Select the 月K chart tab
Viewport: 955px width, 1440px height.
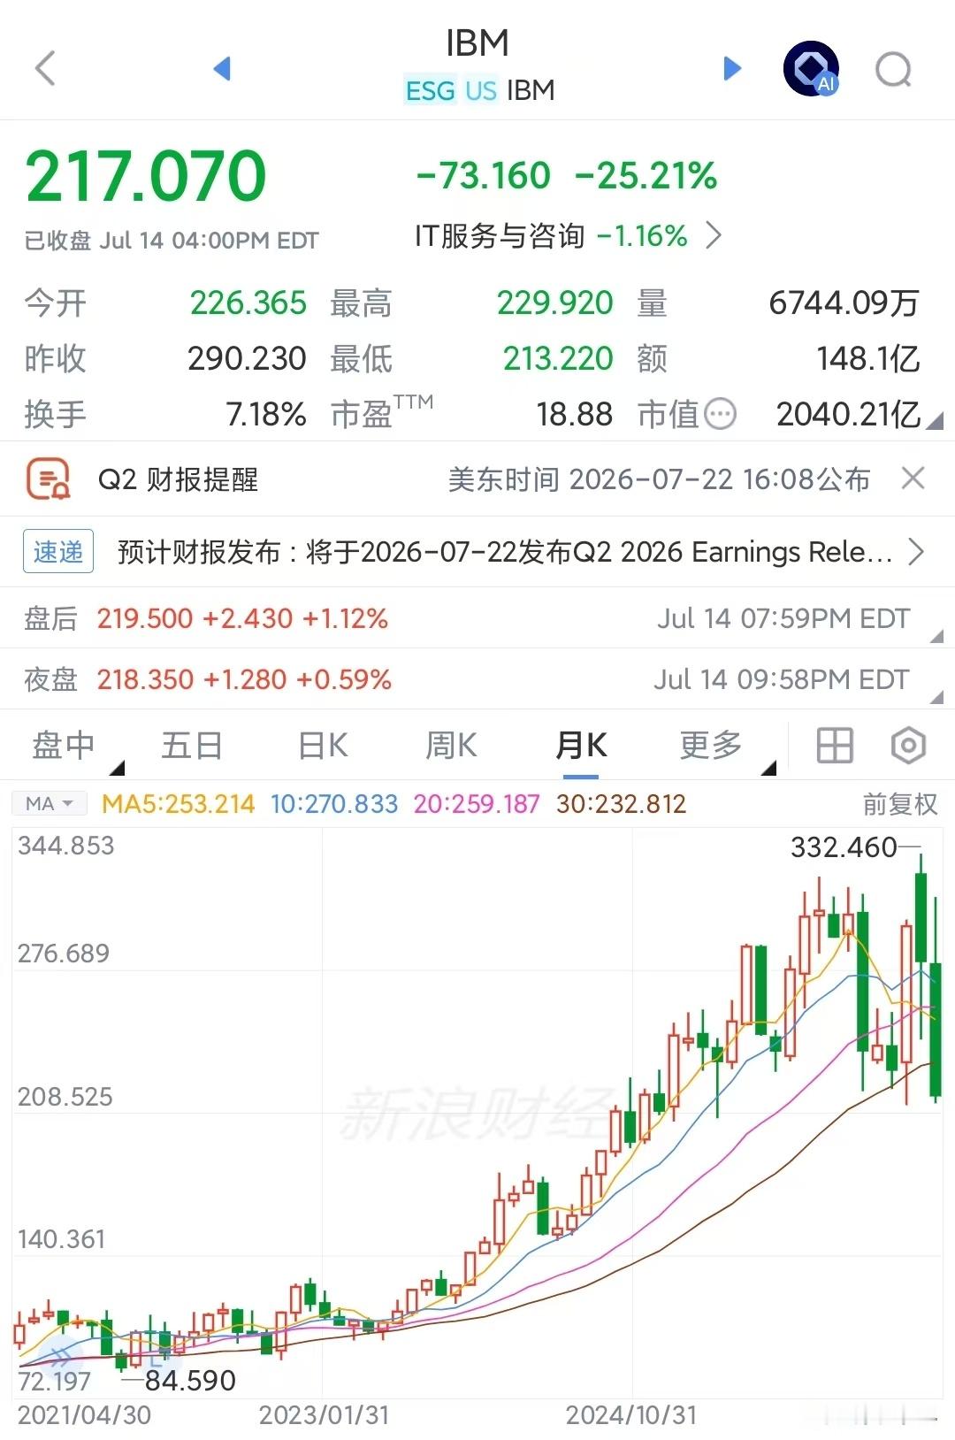(581, 745)
